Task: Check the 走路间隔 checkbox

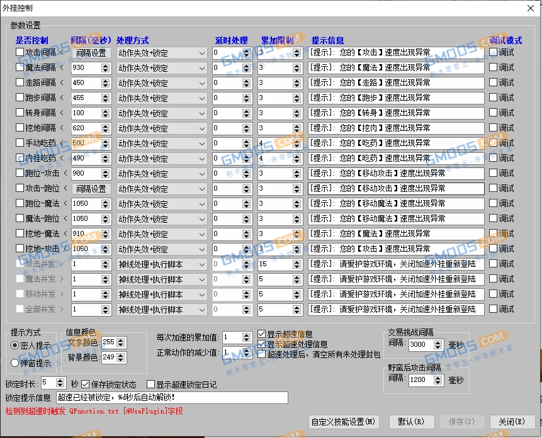Action: (x=20, y=82)
